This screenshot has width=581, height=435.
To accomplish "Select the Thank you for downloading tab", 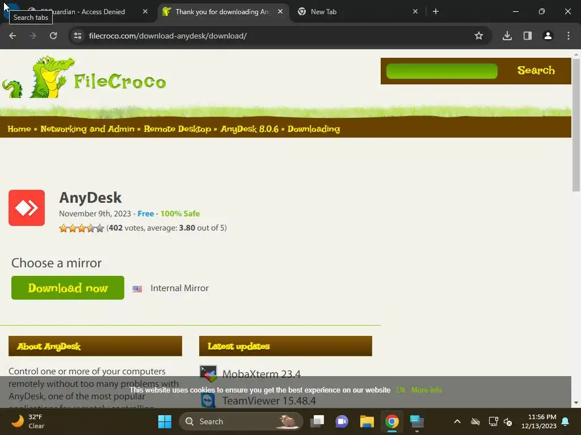I will coord(222,12).
